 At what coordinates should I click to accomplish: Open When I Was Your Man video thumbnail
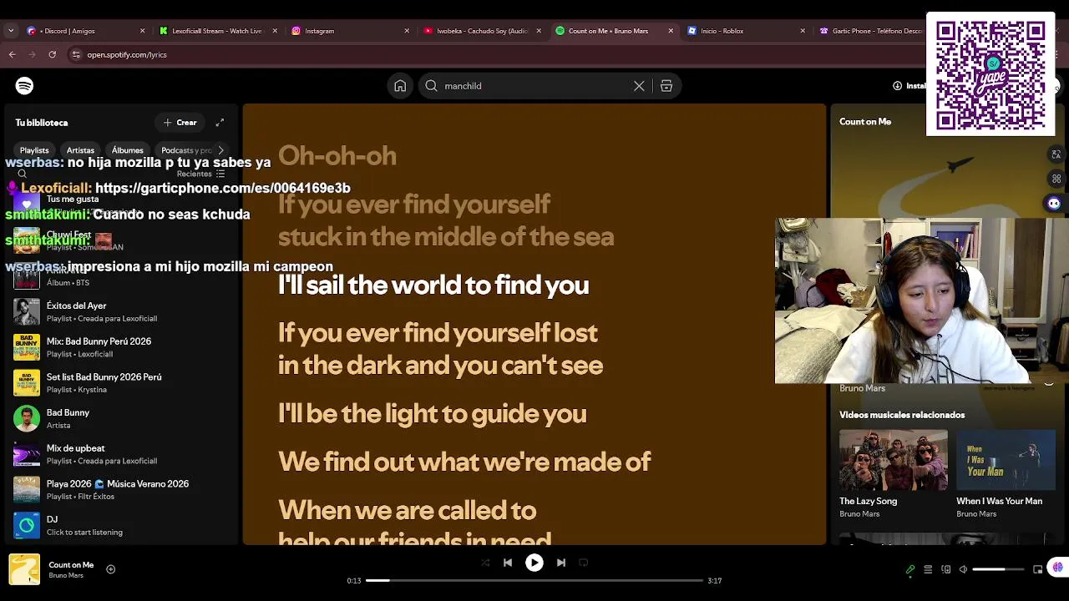[1006, 459]
